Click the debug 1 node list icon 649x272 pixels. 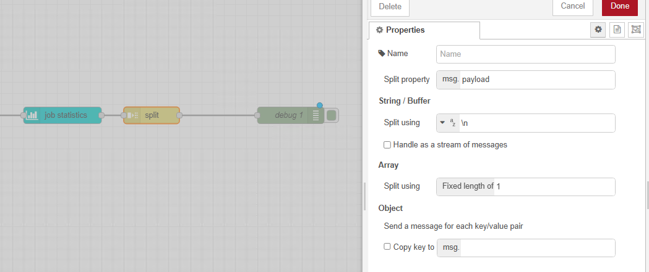coord(316,115)
